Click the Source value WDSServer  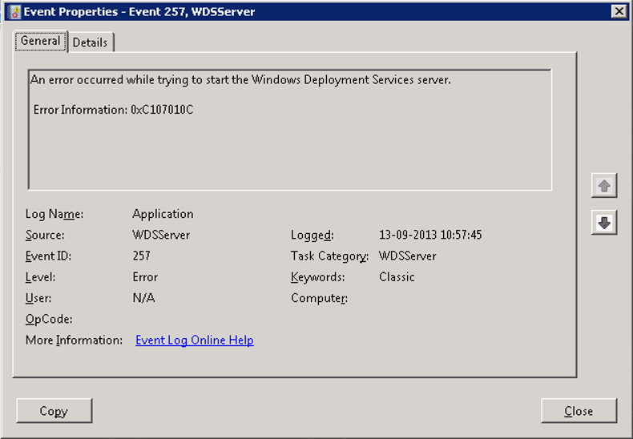[161, 236]
